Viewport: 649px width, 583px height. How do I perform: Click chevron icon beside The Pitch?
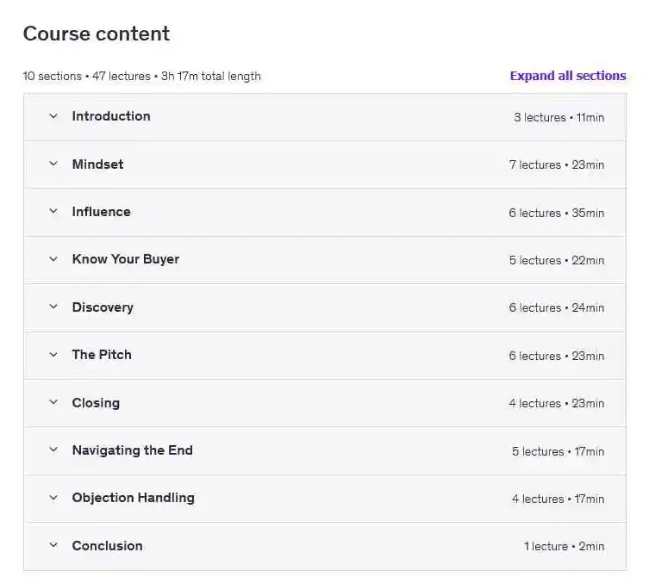53,355
